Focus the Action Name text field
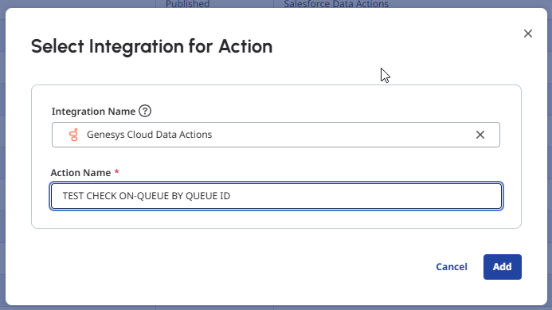This screenshot has width=552, height=310. point(276,196)
